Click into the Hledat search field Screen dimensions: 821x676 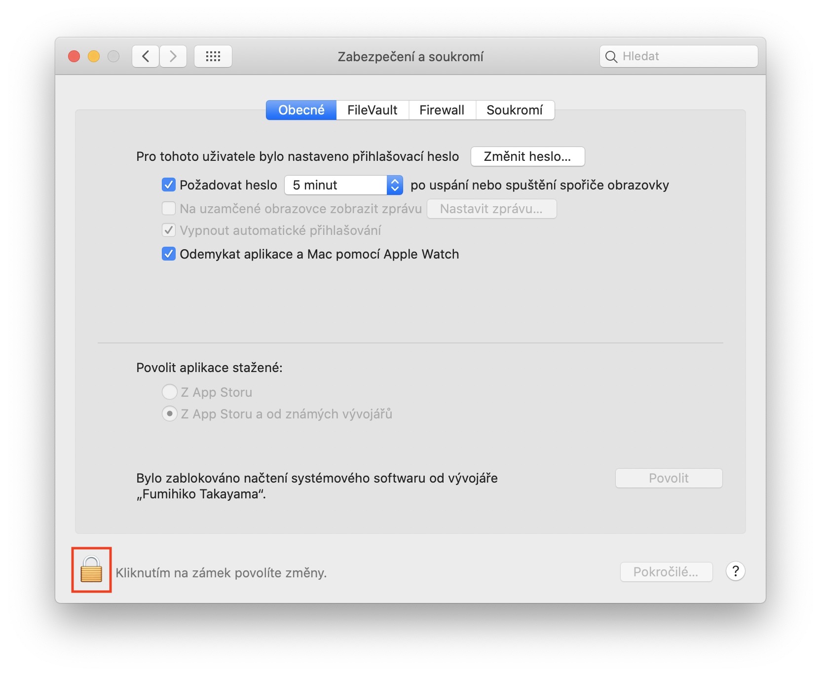pyautogui.click(x=679, y=56)
